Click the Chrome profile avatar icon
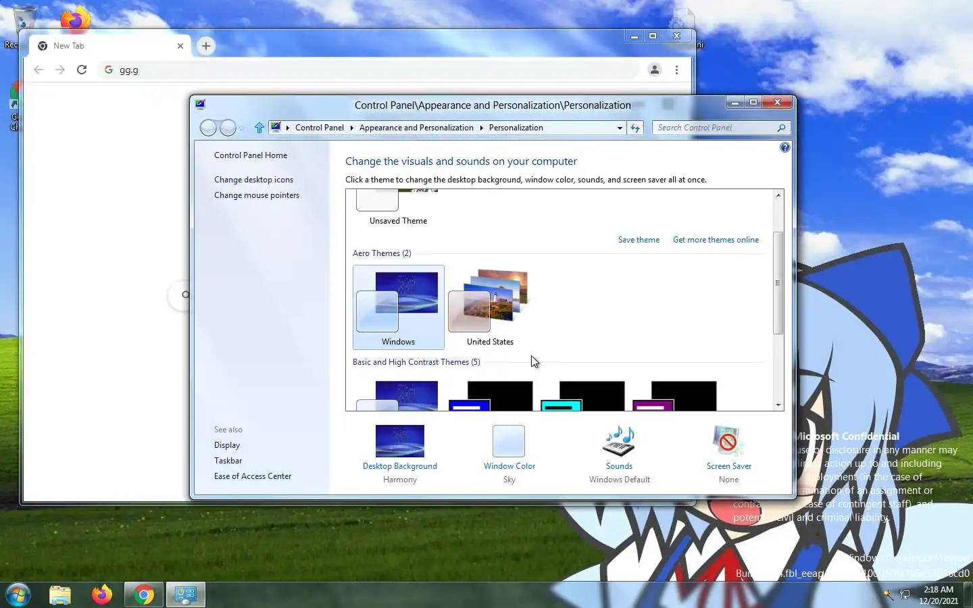Image resolution: width=973 pixels, height=608 pixels. pyautogui.click(x=654, y=70)
